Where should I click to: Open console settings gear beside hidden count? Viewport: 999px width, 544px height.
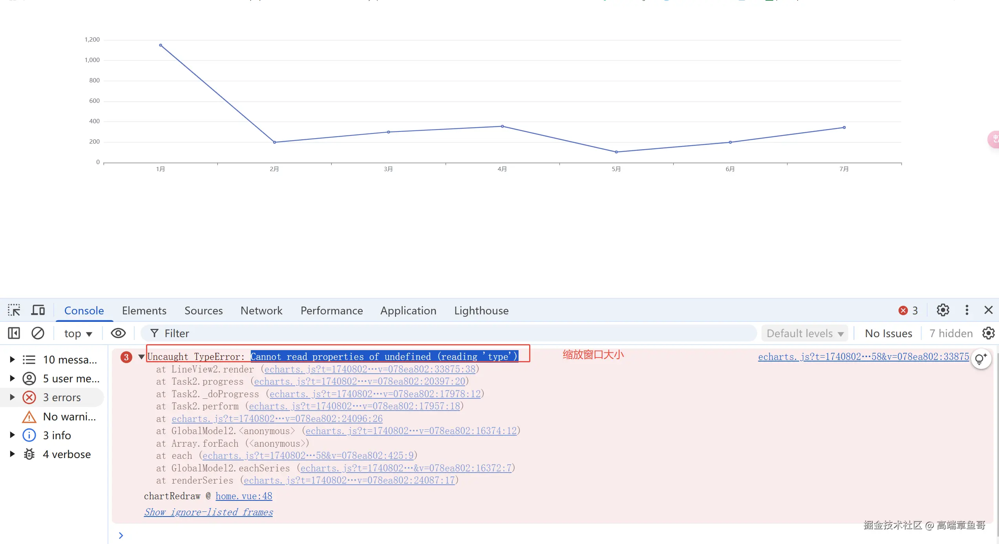(988, 333)
